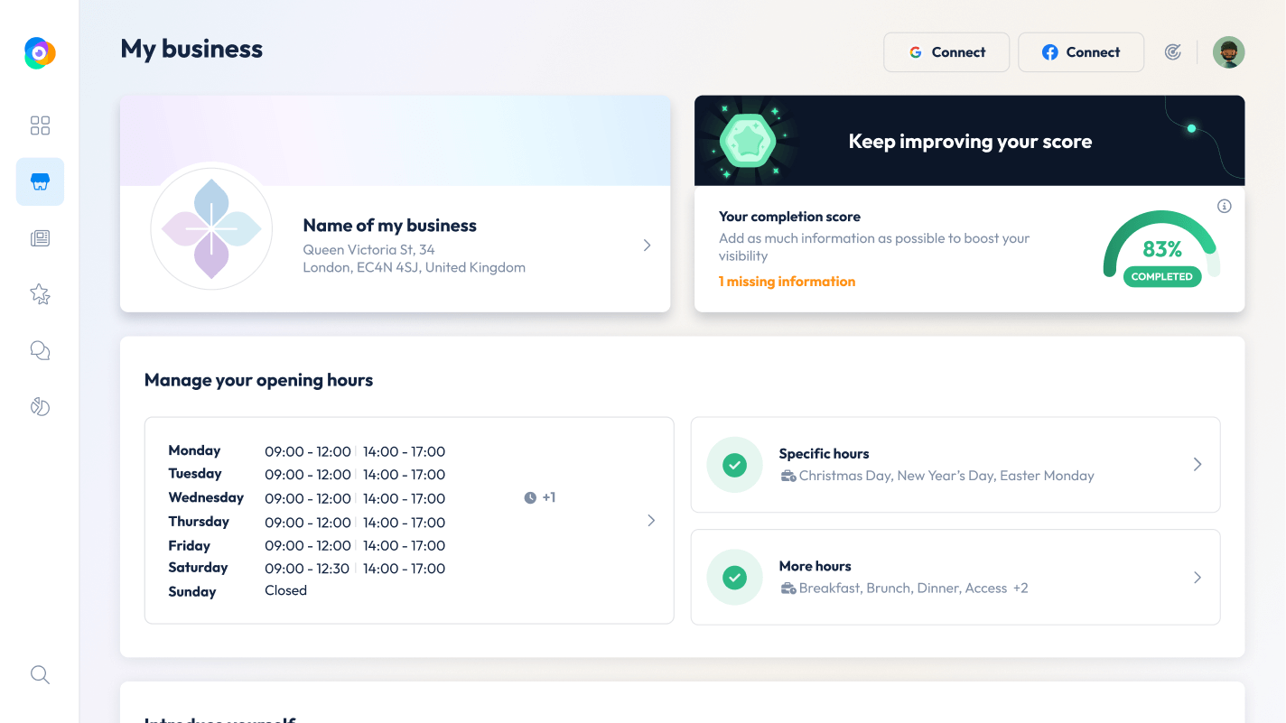Viewport: 1286px width, 723px height.
Task: Click 'Breakfast, Brunch, Dinner, Access' text
Action: tap(903, 589)
